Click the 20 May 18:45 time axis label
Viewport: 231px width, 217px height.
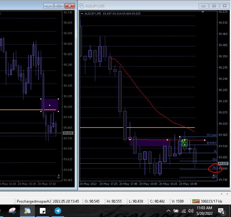(188, 184)
